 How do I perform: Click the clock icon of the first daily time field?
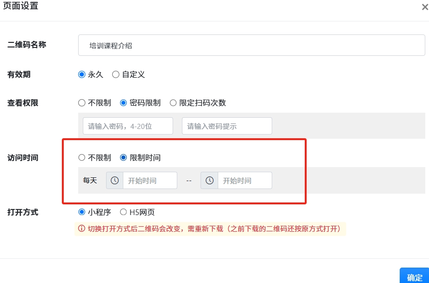[114, 181]
